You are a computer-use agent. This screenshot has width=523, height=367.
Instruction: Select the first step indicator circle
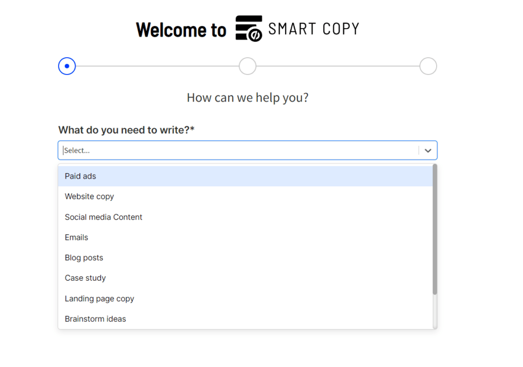[67, 66]
